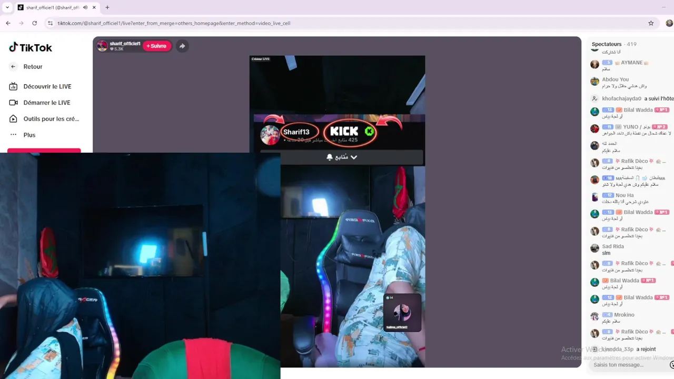The height and width of the screenshot is (379, 674).
Task: Click the Mrokino username in chat
Action: tap(624, 315)
